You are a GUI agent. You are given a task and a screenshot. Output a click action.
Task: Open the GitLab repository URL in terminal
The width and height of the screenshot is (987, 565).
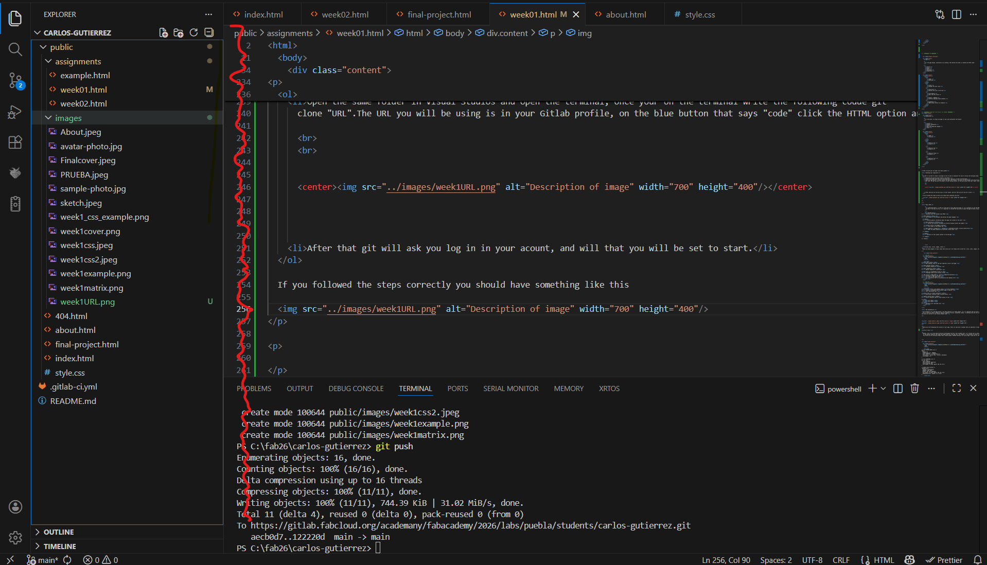click(471, 525)
